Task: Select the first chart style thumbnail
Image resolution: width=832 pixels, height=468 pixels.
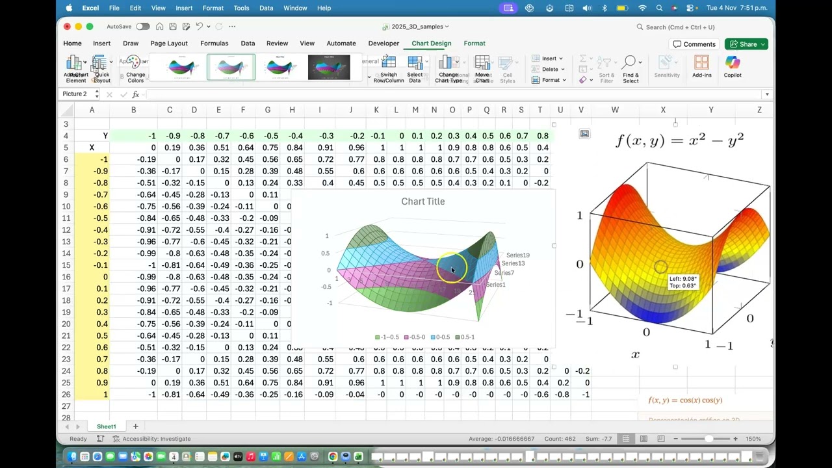Action: [x=183, y=67]
